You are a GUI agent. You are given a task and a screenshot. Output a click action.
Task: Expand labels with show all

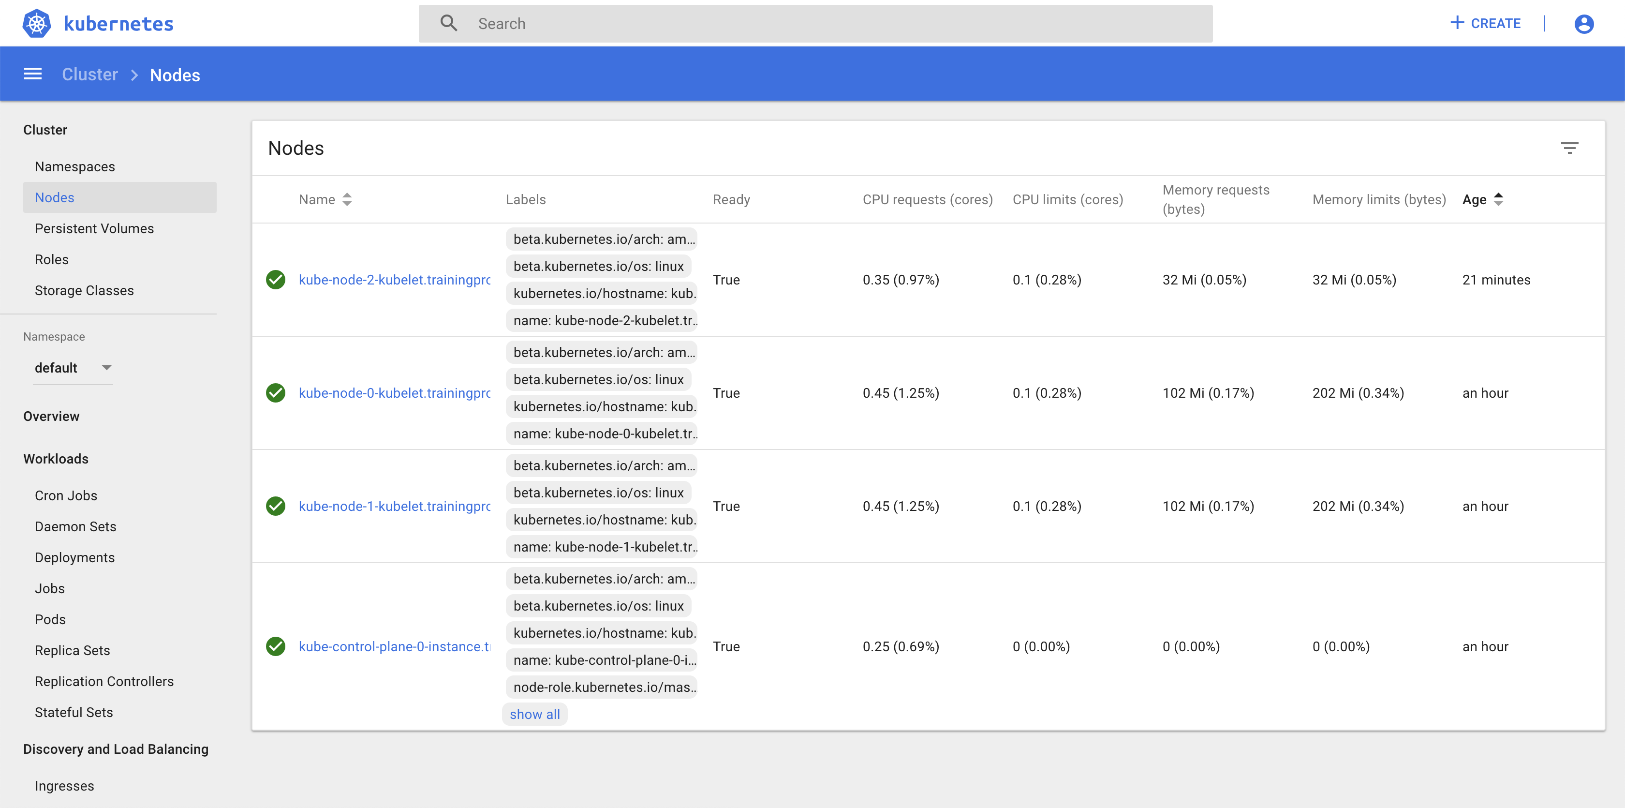coord(534,714)
